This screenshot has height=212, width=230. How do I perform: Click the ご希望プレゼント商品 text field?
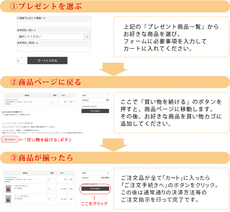[54, 24]
